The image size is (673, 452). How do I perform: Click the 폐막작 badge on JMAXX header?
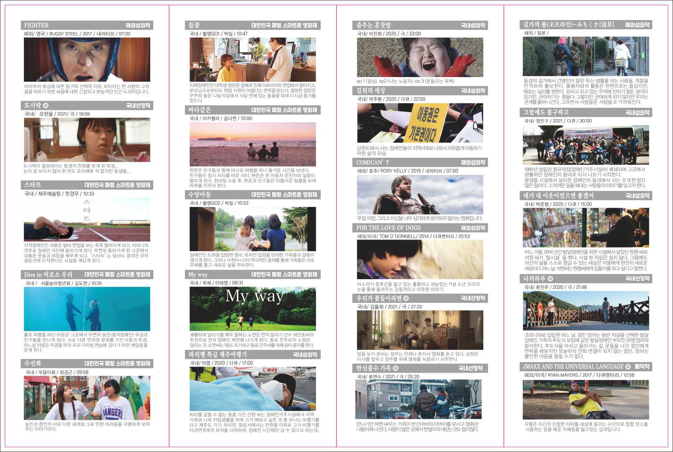[x=642, y=367]
